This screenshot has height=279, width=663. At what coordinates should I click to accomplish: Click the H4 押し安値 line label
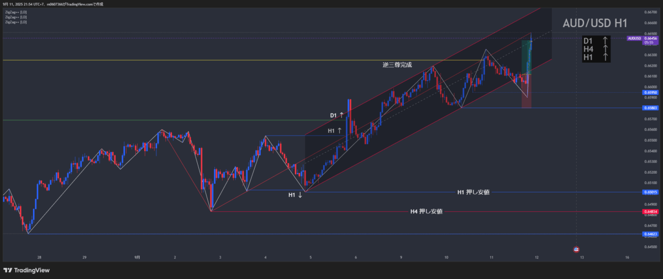point(426,212)
